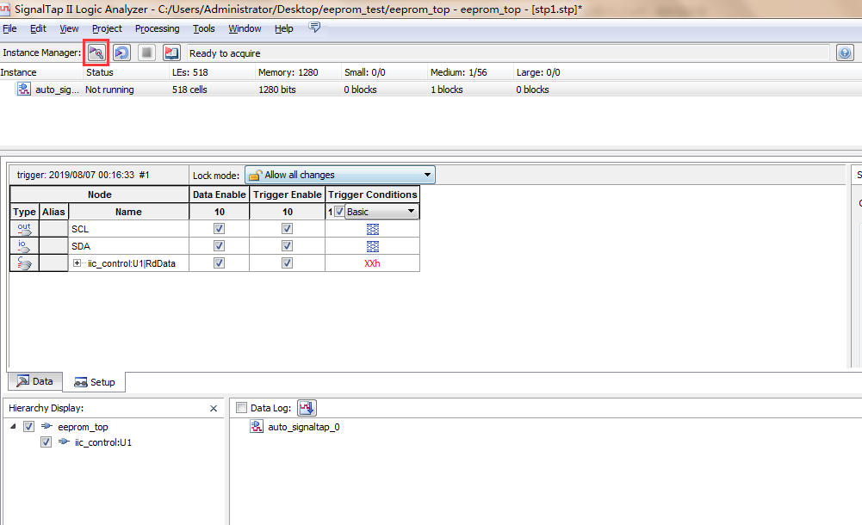Open the File menu
Screen dimensions: 862x525
pos(9,28)
